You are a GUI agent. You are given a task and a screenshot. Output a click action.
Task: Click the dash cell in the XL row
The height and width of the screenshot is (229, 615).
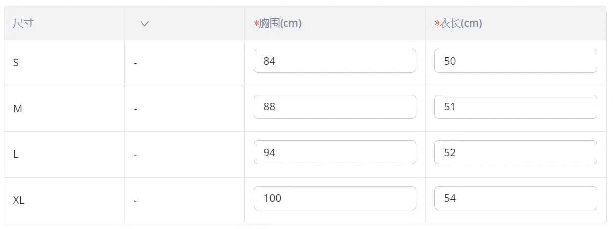(135, 201)
